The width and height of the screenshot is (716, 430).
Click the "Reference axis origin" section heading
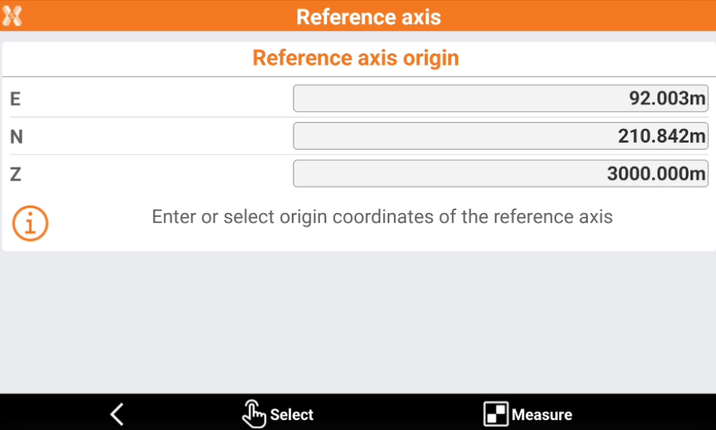coord(356,58)
